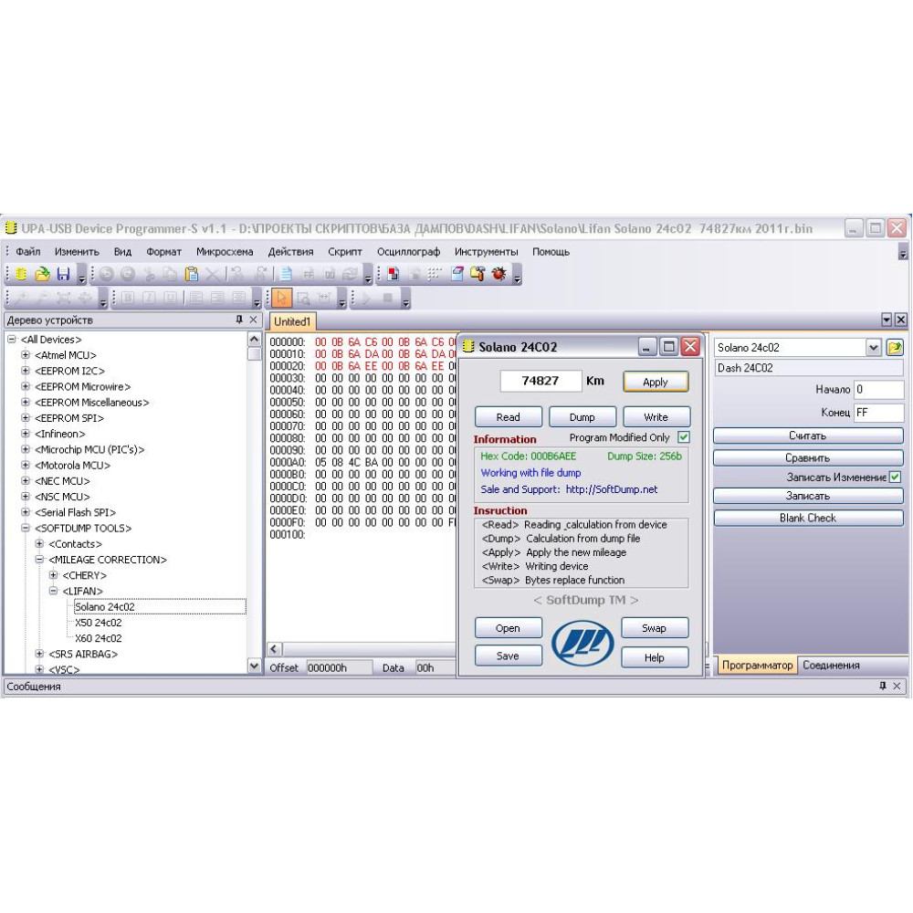Collapse the LIFAN tree node
This screenshot has width=913, height=913.
tap(53, 591)
